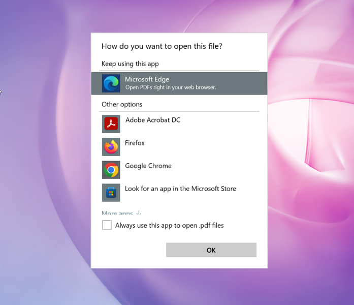
Task: Click the Adobe Acrobat DC icon
Action: tap(111, 124)
